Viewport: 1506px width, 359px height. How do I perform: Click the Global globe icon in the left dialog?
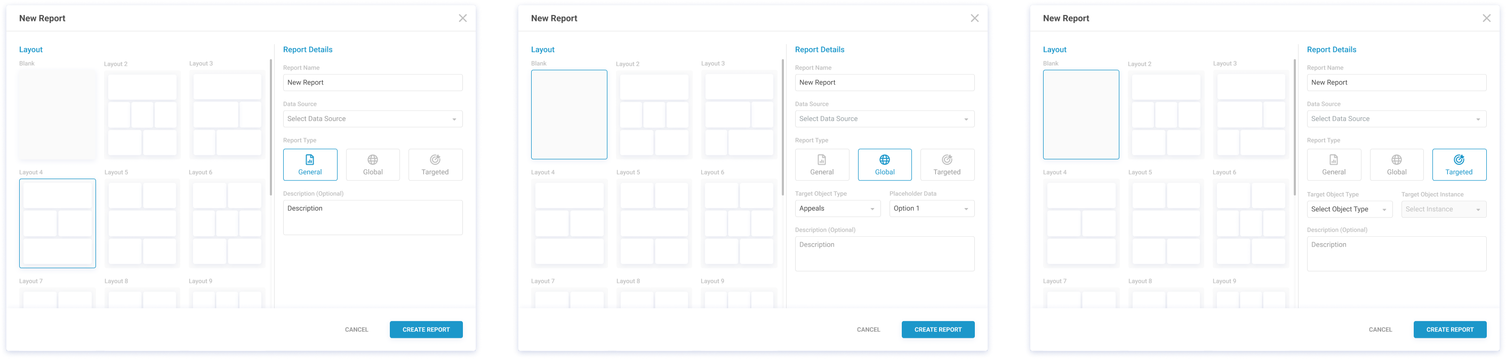372,159
